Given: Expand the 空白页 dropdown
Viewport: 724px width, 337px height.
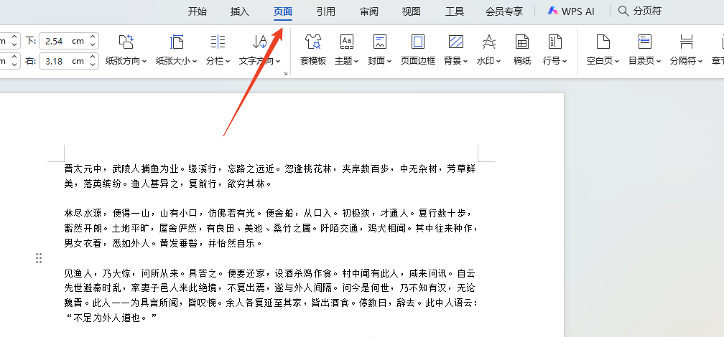Looking at the screenshot, I should pyautogui.click(x=617, y=61).
